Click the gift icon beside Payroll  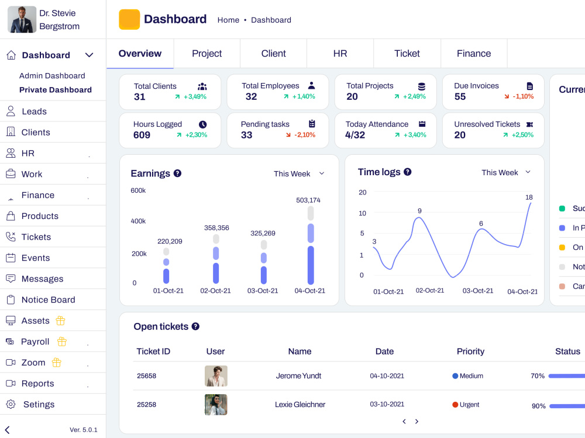tap(62, 341)
